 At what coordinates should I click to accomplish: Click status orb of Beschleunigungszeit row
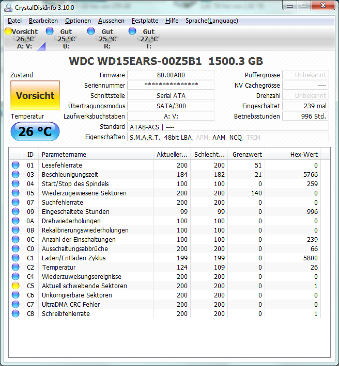pyautogui.click(x=16, y=174)
